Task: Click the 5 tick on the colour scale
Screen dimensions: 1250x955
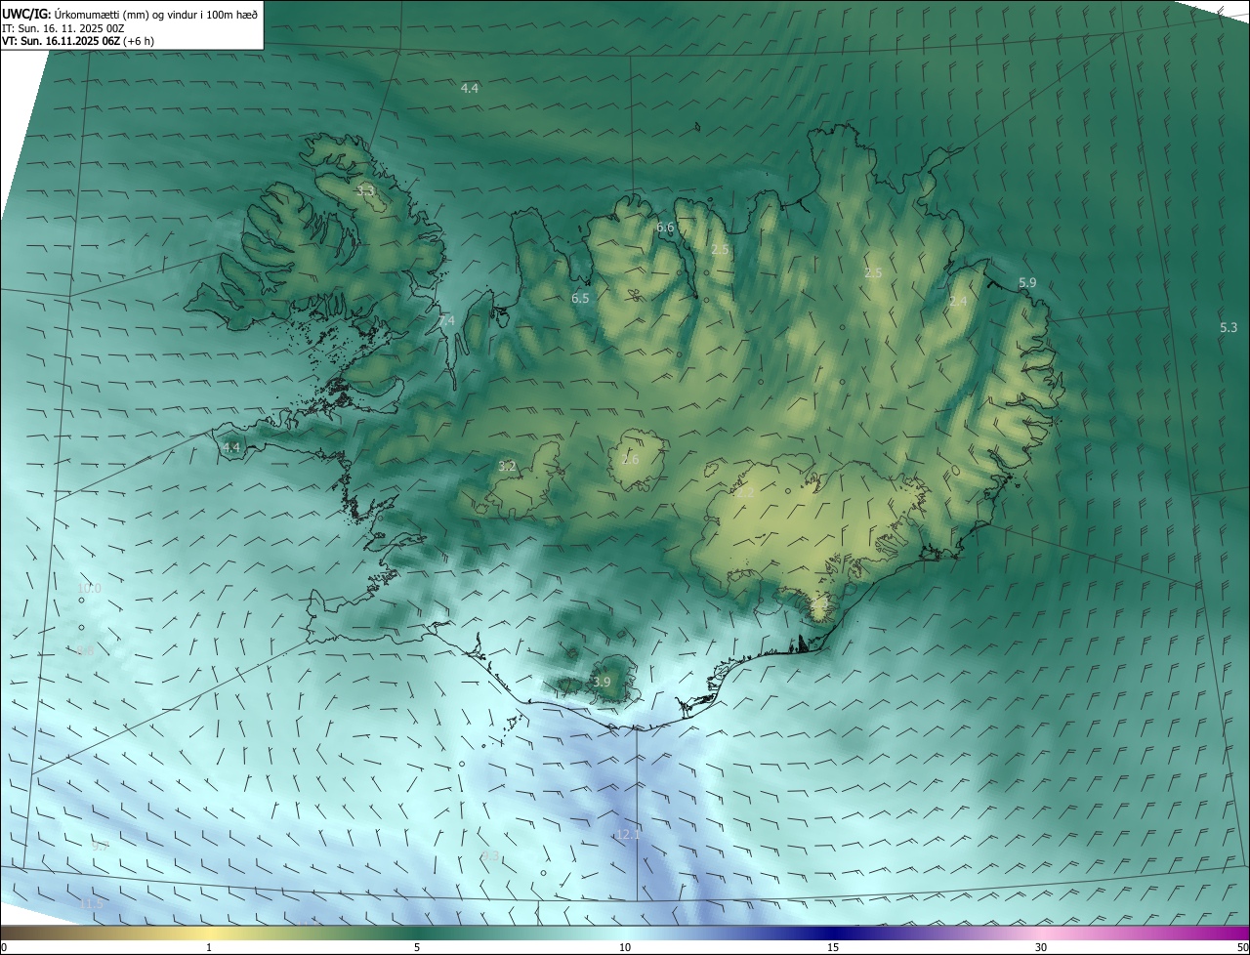Action: point(417,947)
